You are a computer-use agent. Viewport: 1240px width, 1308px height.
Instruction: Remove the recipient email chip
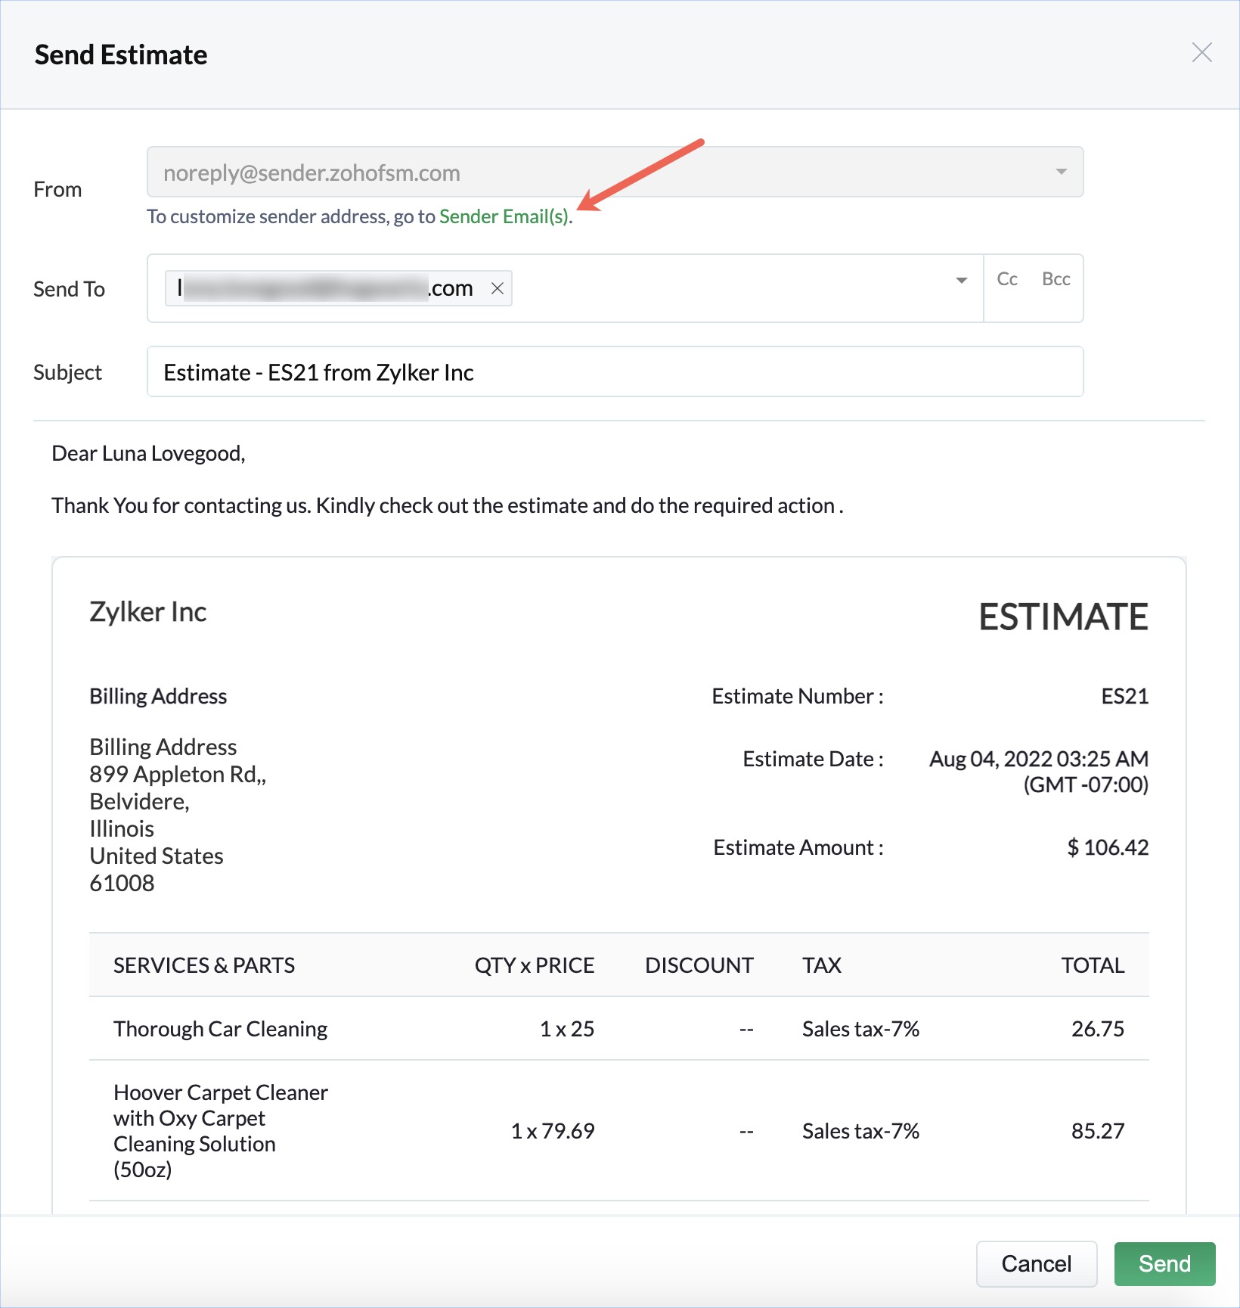tap(498, 288)
